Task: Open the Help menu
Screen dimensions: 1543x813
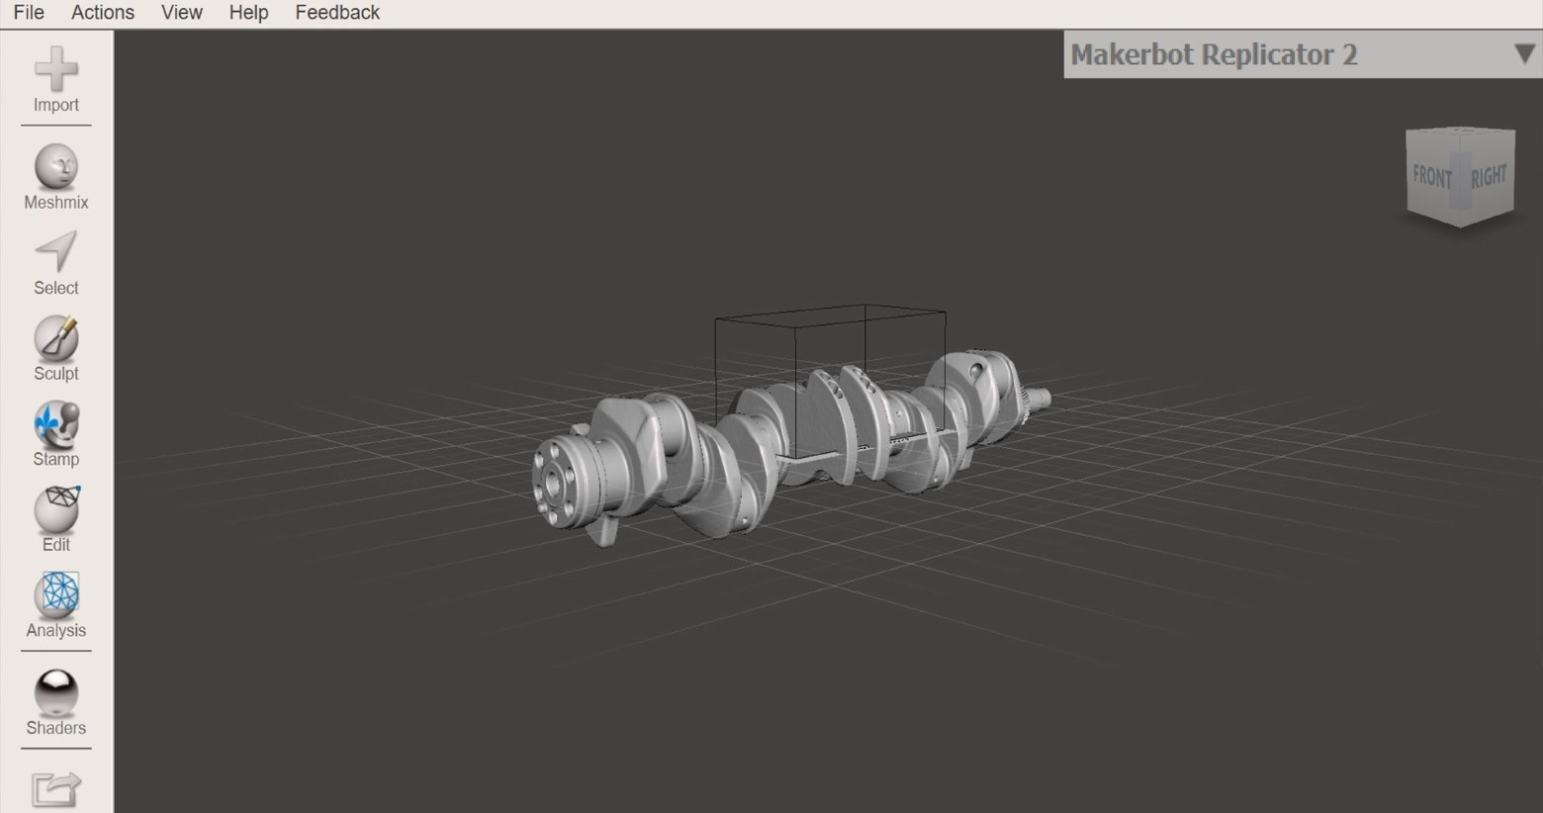Action: (248, 13)
